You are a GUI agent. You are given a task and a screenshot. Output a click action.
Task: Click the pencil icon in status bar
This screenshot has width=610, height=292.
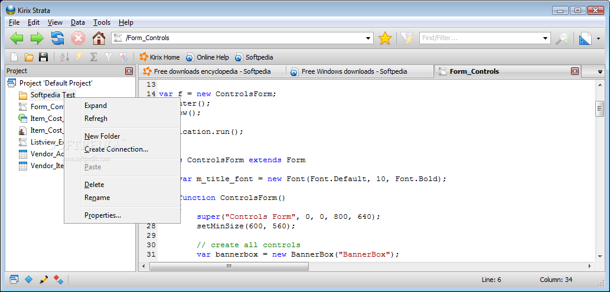click(44, 279)
